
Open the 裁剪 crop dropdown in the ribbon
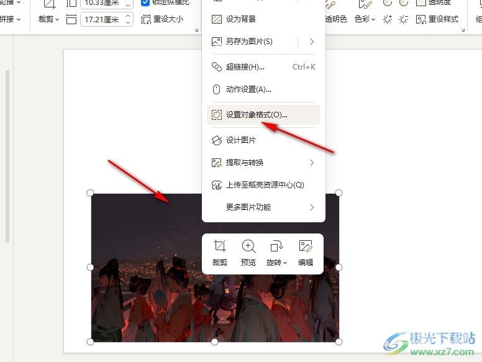(x=48, y=19)
